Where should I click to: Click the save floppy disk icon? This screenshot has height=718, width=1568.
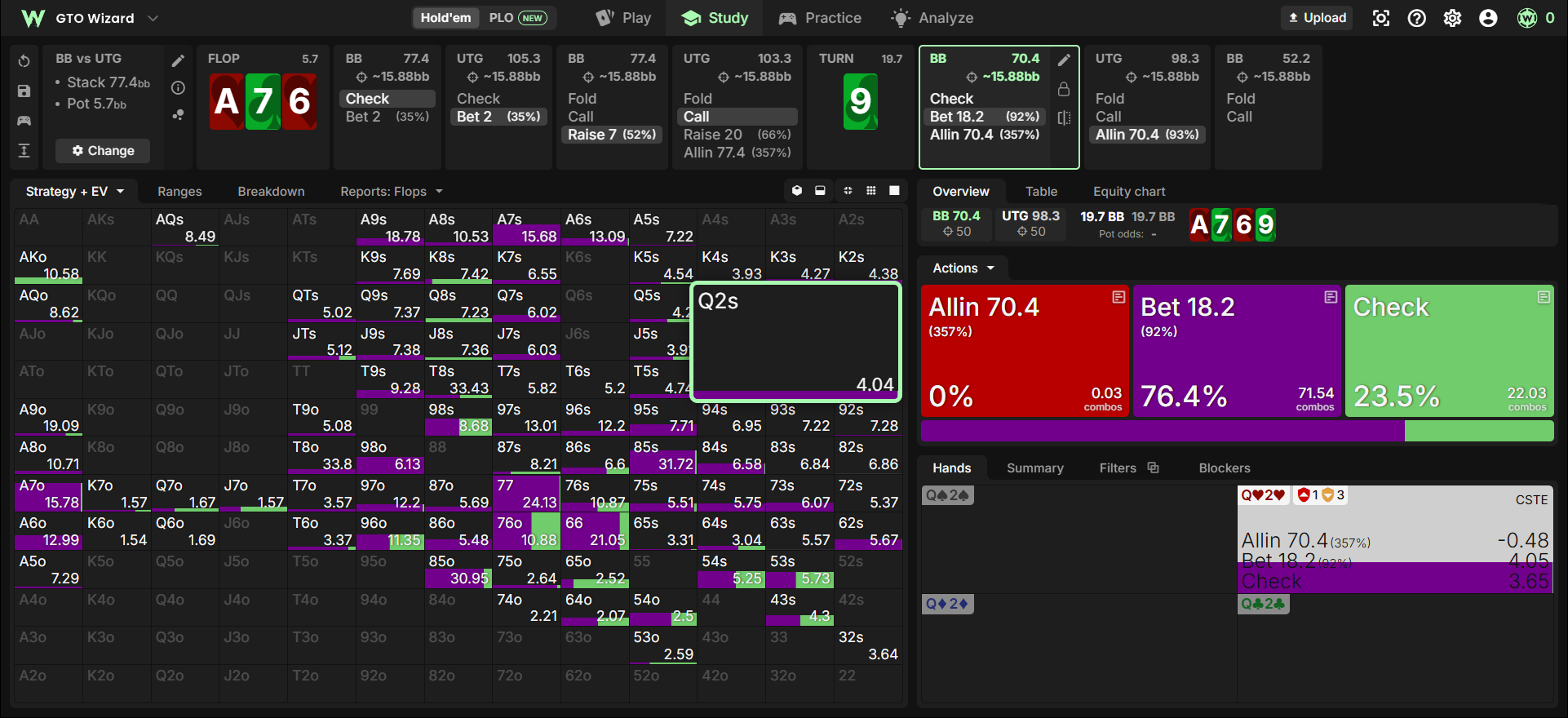[24, 91]
